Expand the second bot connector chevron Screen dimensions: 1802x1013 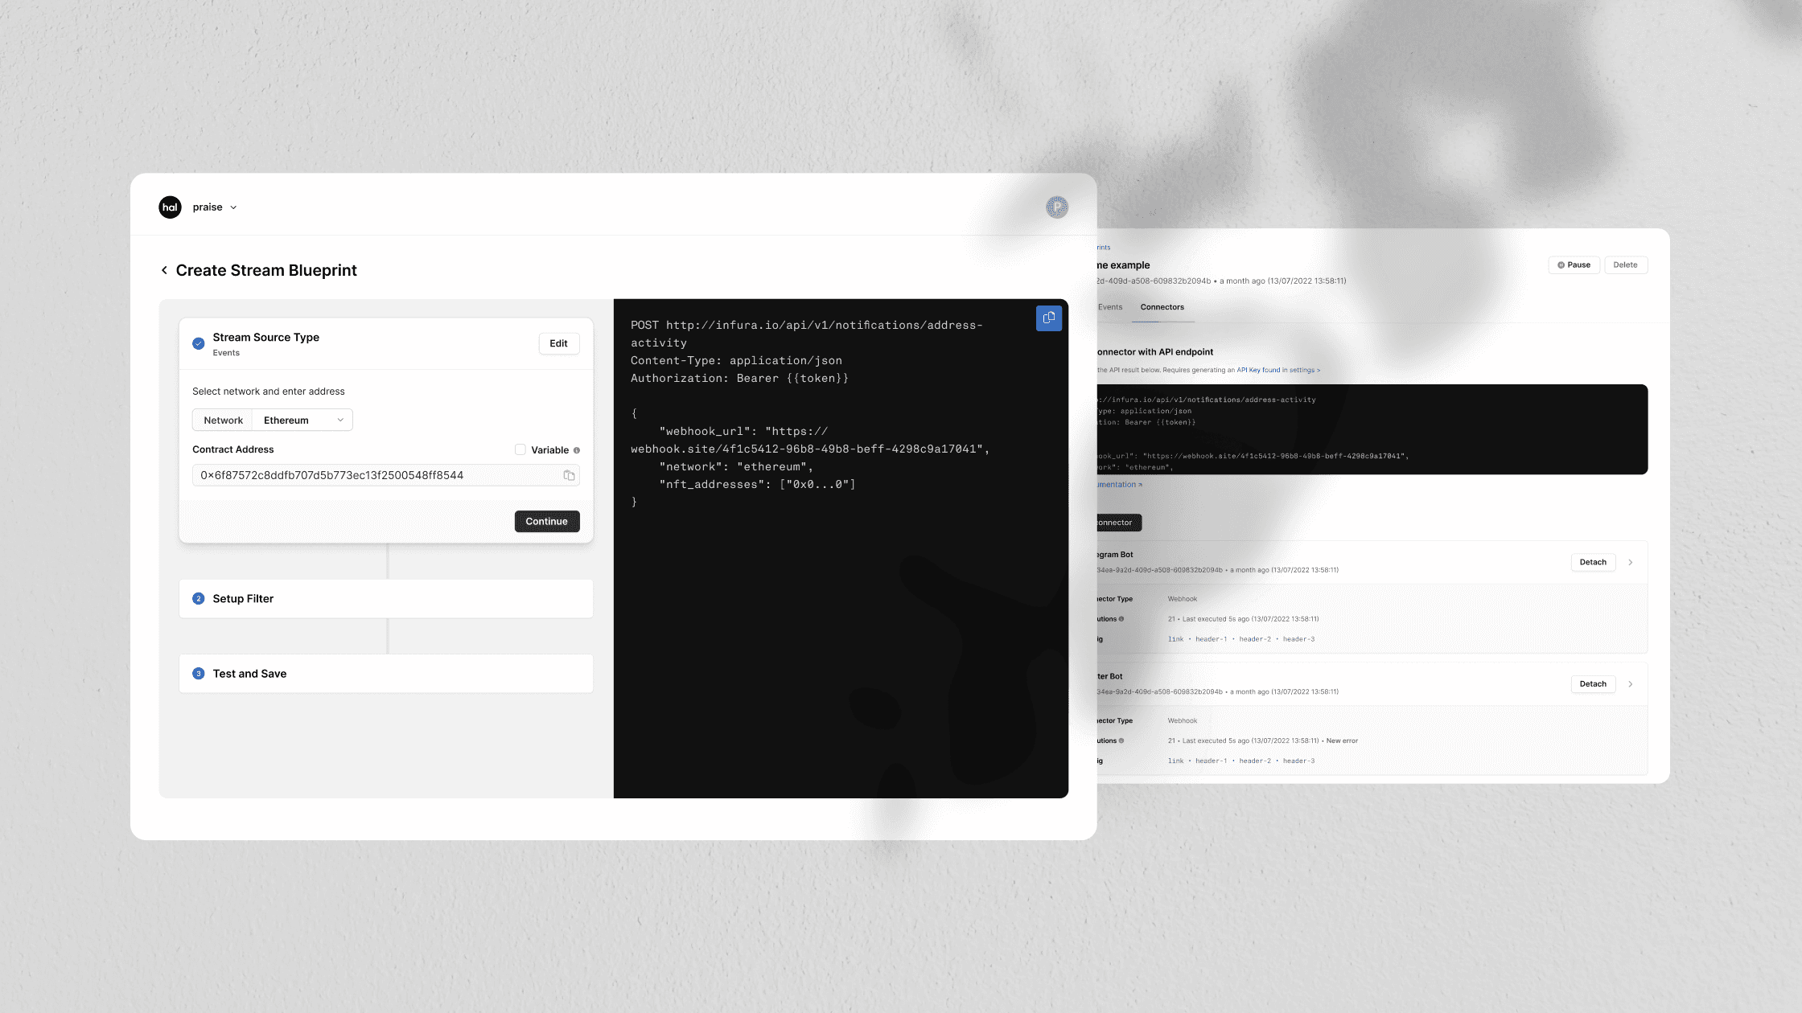tap(1631, 684)
